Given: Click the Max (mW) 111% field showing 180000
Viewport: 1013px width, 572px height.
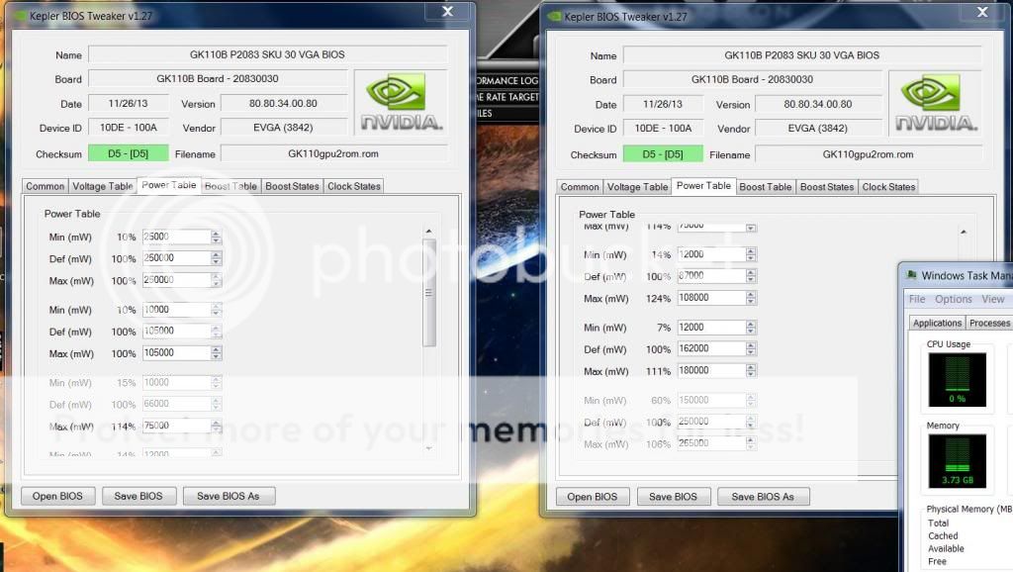Looking at the screenshot, I should [x=711, y=370].
